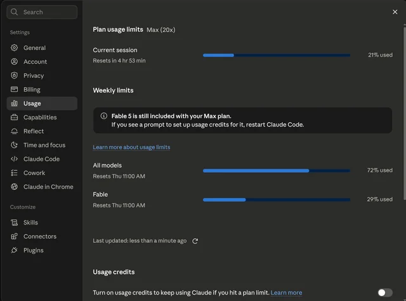The image size is (406, 301).
Task: Click the Cowork checklist icon
Action: point(14,173)
